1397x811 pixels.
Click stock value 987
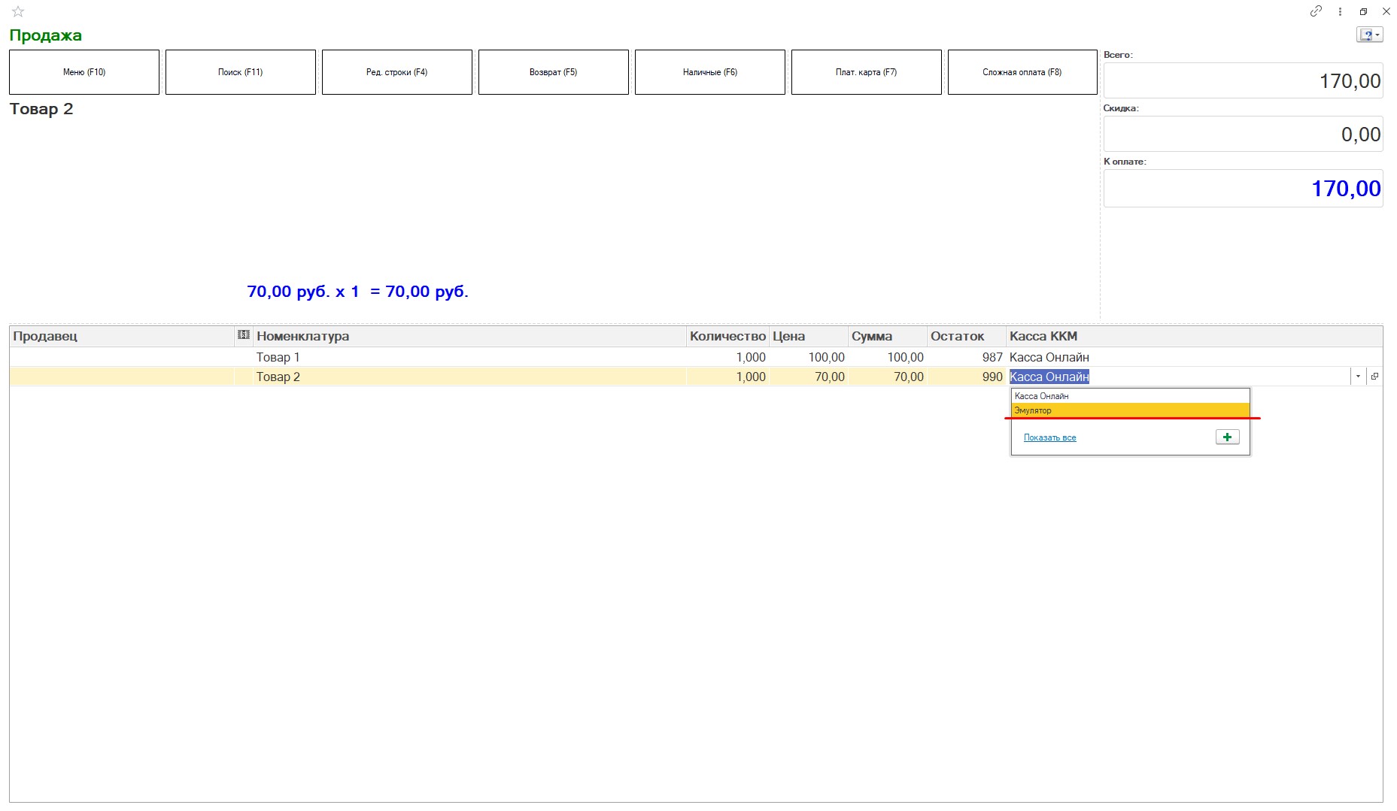pos(992,357)
